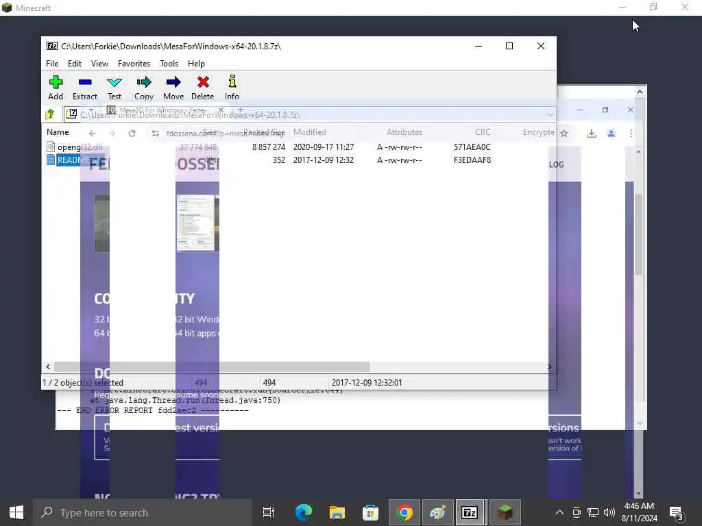
Task: Sort files by the Name column
Action: coord(58,132)
